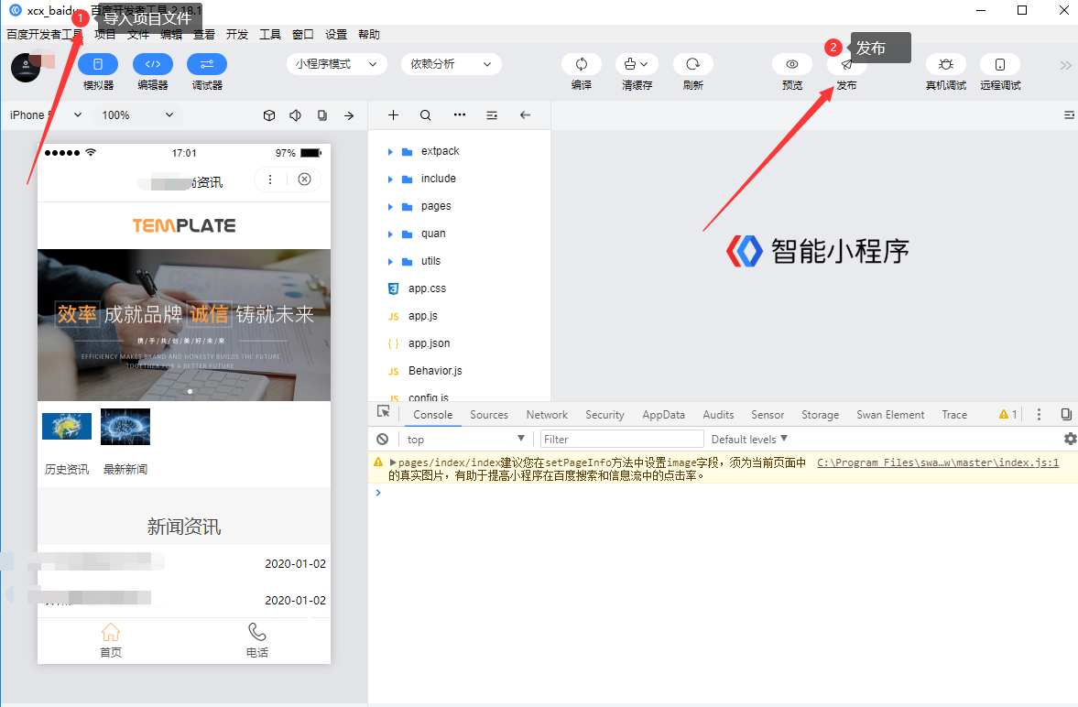Start 真机调试 real device debugging

[946, 64]
